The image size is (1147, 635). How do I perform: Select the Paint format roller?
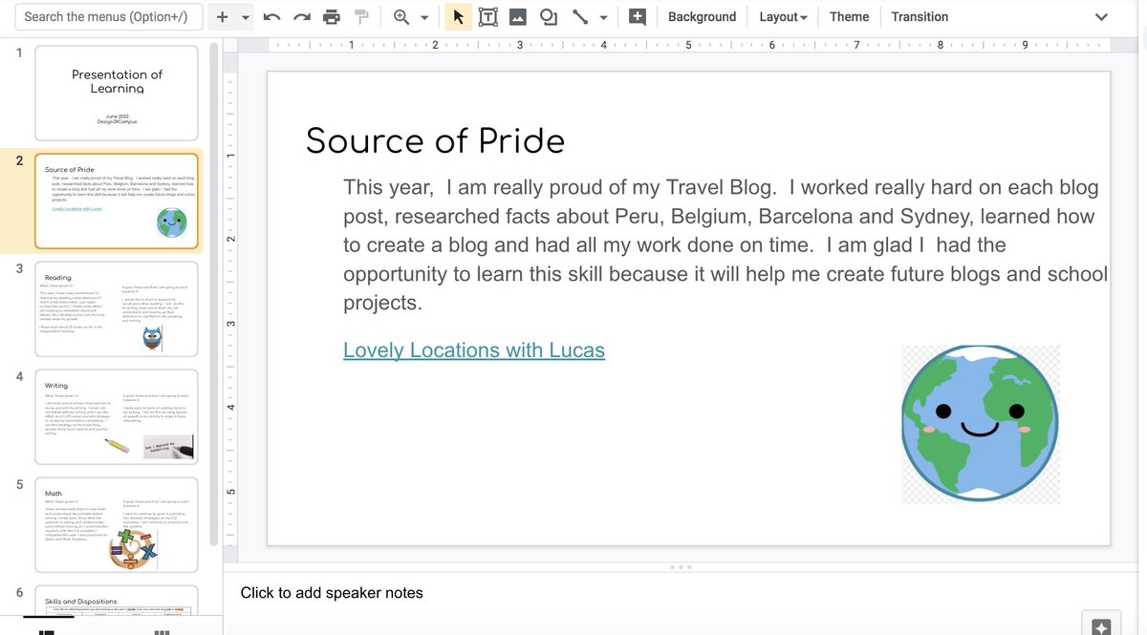tap(361, 17)
